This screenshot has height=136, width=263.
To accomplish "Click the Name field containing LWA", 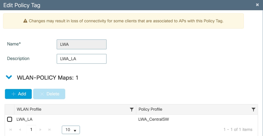I will coord(82,44).
